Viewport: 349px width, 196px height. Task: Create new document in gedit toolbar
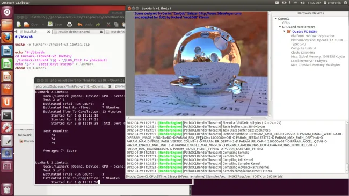click(x=19, y=24)
